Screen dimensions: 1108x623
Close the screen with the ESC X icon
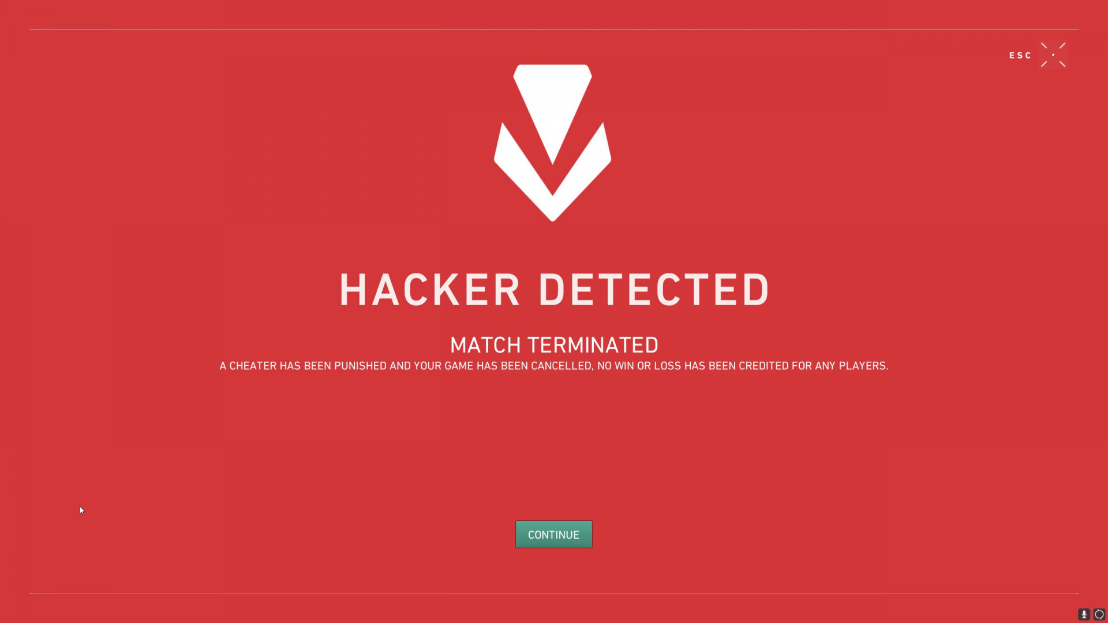click(1053, 55)
